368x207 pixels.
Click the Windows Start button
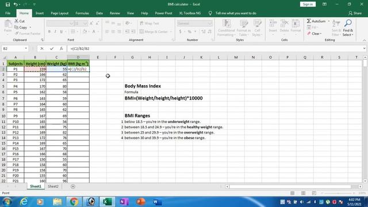7,202
